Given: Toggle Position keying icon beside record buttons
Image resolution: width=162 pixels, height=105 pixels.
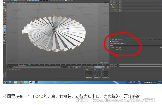Looking at the screenshot, I should 96,67.
